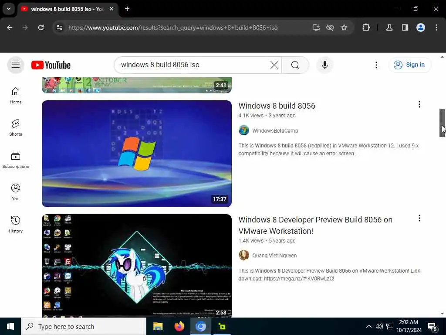Image resolution: width=446 pixels, height=335 pixels.
Task: Visit the WindowsBetaCamp channel
Action: click(x=275, y=131)
